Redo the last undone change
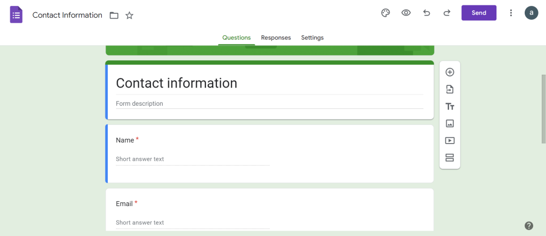This screenshot has width=546, height=236. point(447,13)
